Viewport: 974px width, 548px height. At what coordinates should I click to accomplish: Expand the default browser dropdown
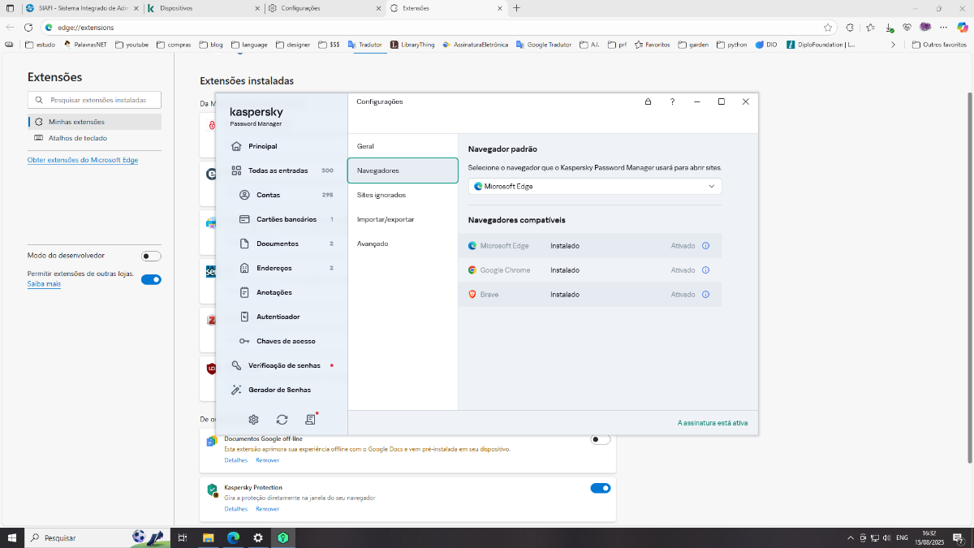[595, 186]
